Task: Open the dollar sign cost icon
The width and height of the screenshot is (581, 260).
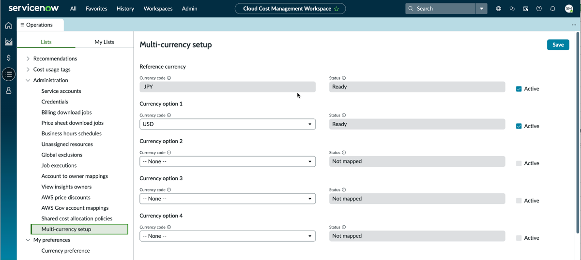Action: tap(8, 58)
